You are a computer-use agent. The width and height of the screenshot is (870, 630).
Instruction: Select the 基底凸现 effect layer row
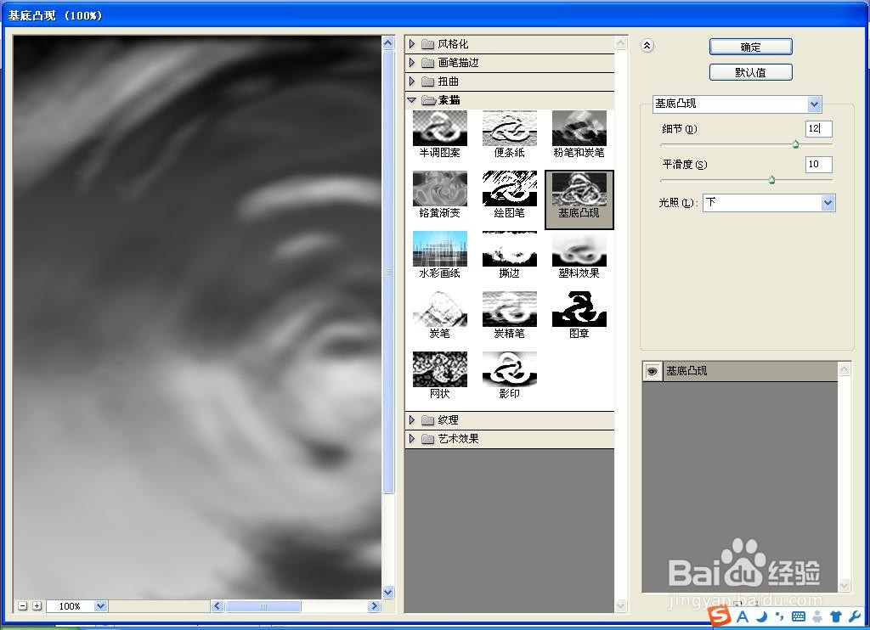coord(740,371)
